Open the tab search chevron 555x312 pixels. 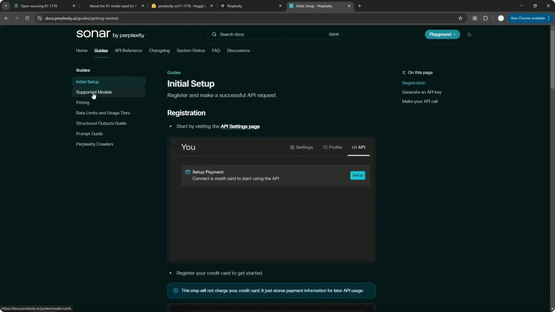5,6
